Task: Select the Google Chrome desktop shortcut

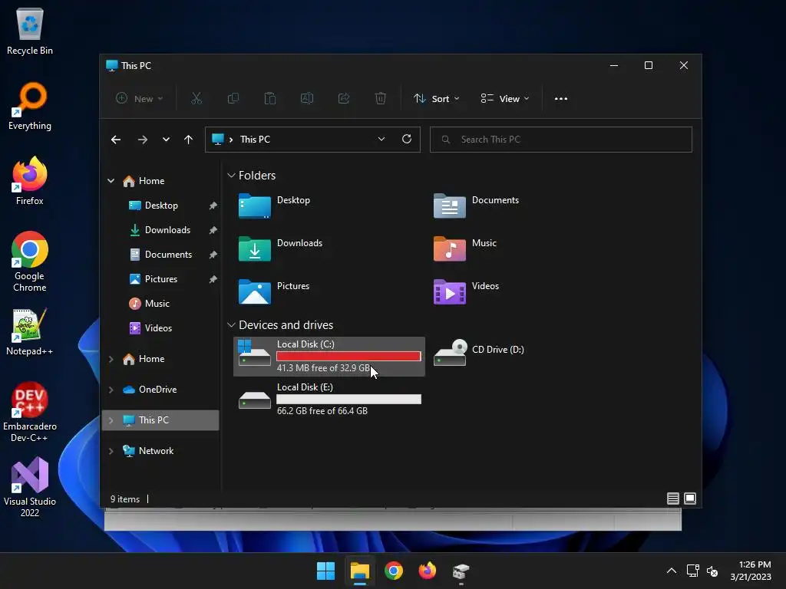Action: click(30, 262)
